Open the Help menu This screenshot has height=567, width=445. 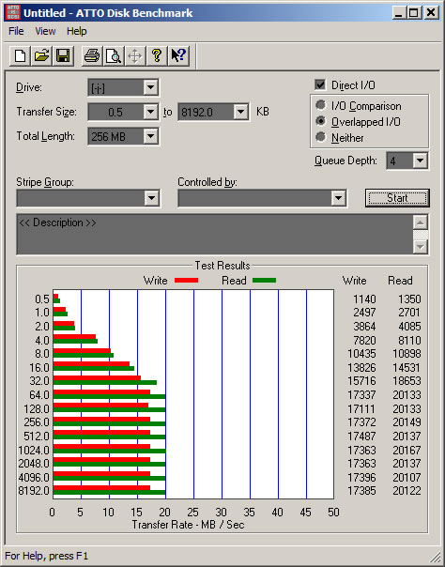[x=77, y=31]
